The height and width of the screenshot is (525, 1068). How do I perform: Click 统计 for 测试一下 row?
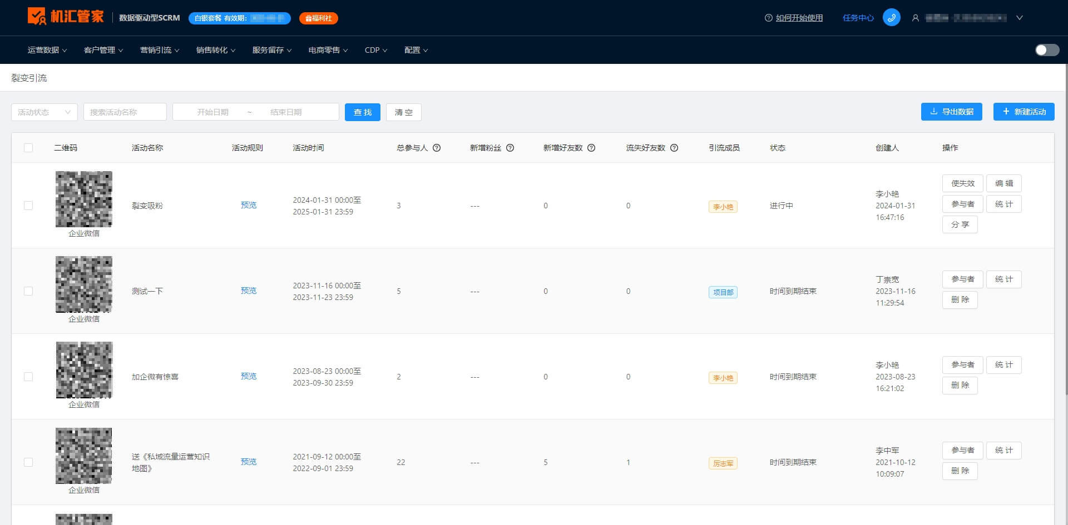pos(1004,279)
